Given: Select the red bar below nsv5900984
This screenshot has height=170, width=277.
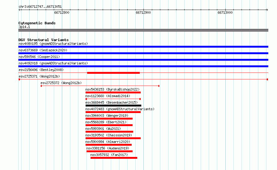Looking at the screenshot, I should (x=109, y=145).
